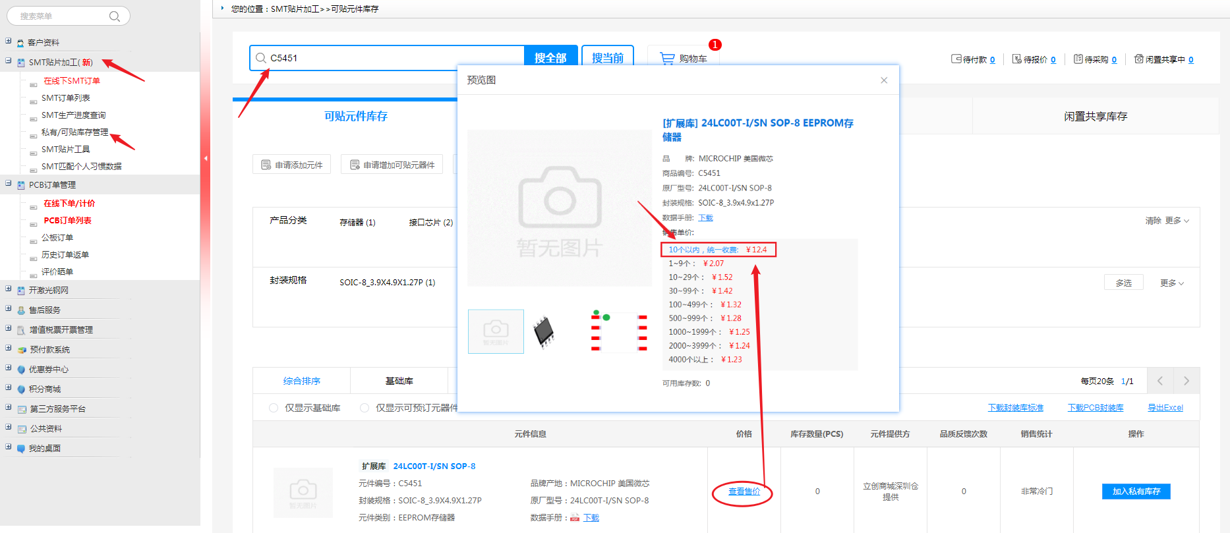Image resolution: width=1230 pixels, height=533 pixels.
Task: Click the sidebar collapse arrow handle
Action: 206,158
